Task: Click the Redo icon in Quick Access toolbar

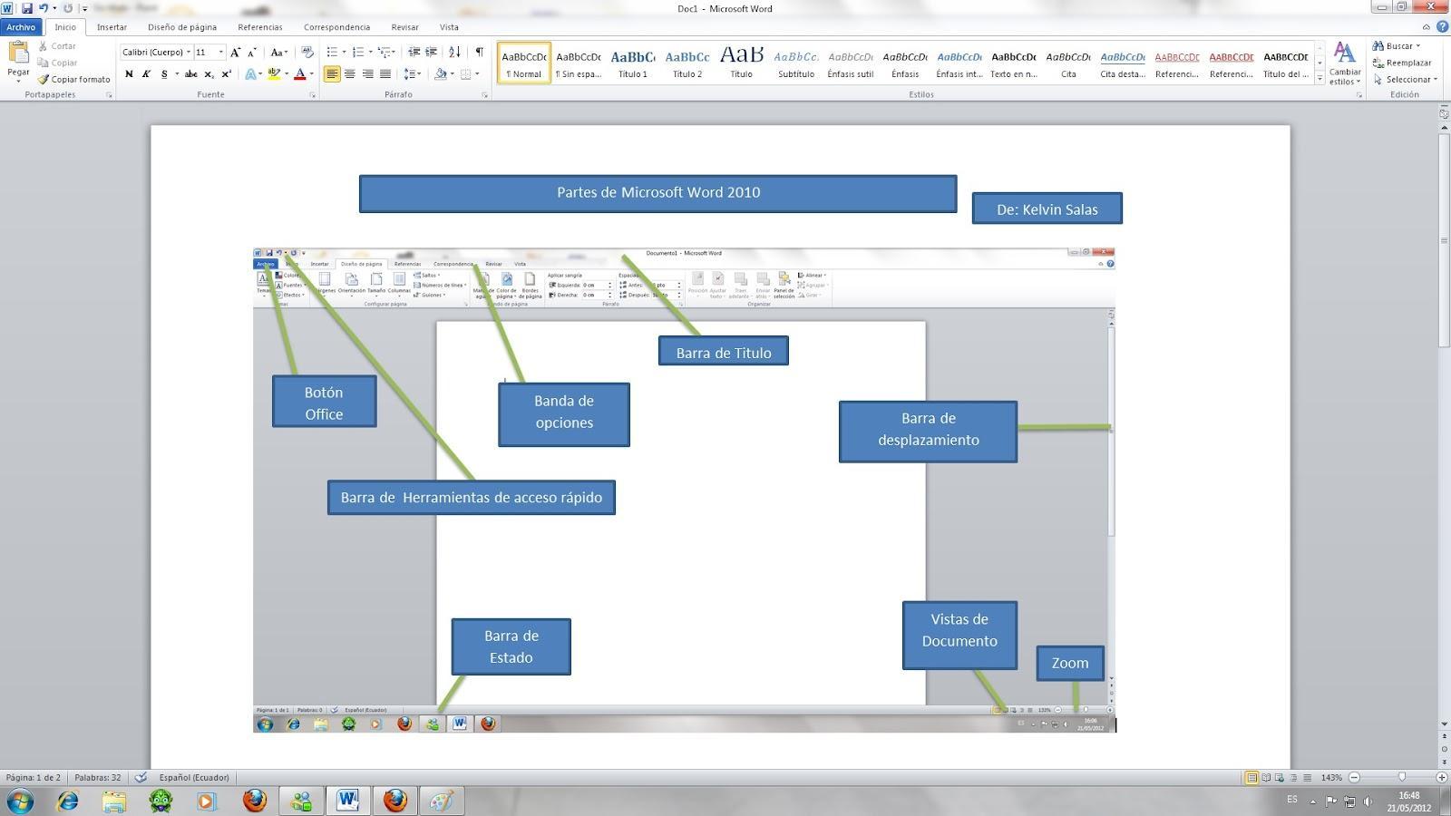Action: (x=68, y=8)
